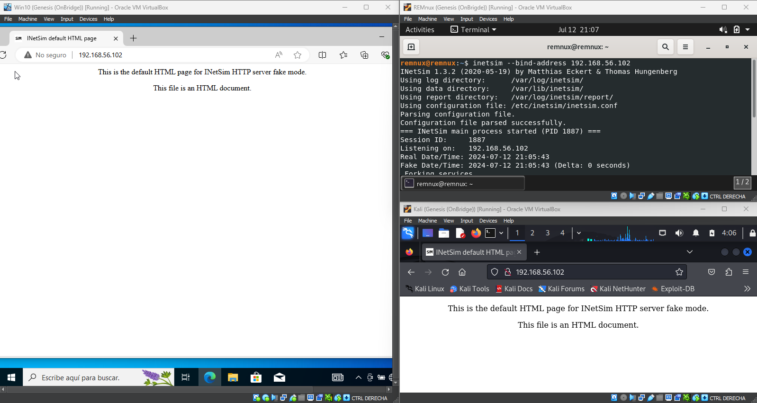
Task: Open Edge browser essentials heart icon
Action: coord(385,55)
